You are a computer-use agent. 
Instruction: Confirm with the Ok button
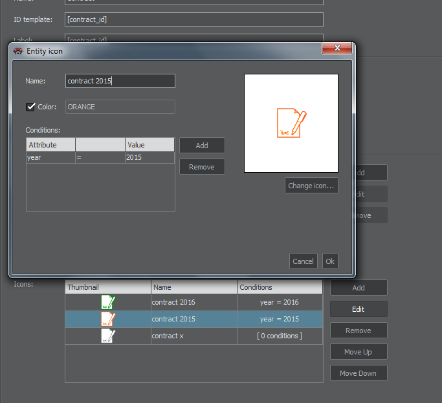coord(330,261)
